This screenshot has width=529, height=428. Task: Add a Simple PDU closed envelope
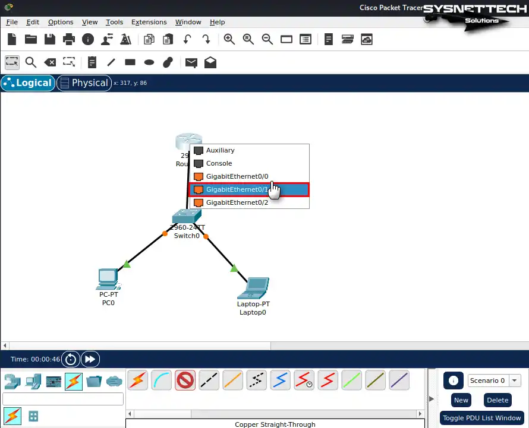coord(191,63)
